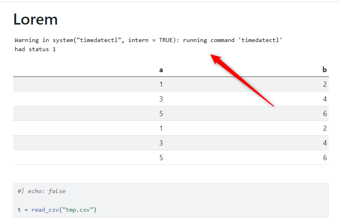The height and width of the screenshot is (218, 340).
Task: Select cell "1" in the first table row
Action: tap(161, 84)
